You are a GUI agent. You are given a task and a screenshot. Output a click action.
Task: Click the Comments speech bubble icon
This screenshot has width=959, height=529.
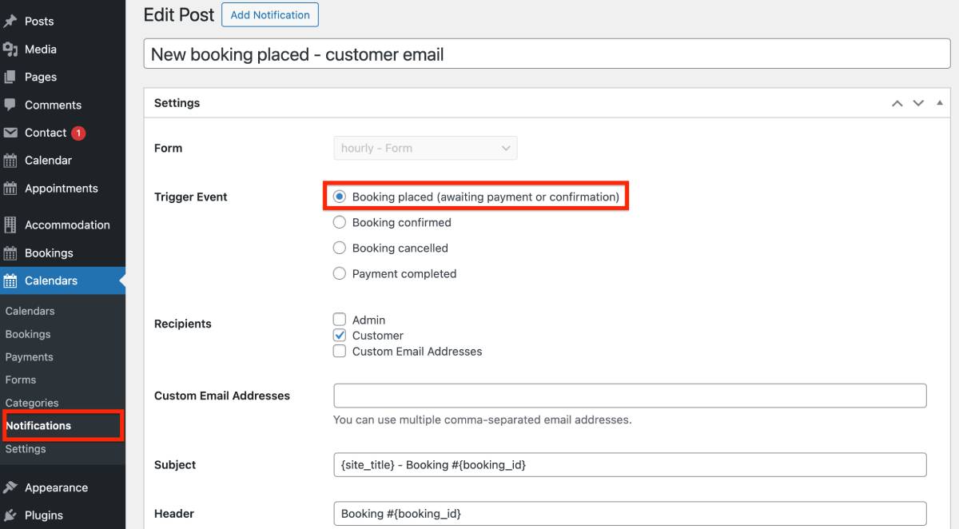10,105
